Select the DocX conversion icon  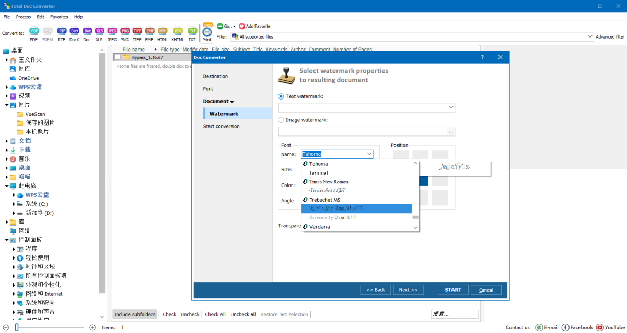click(74, 32)
